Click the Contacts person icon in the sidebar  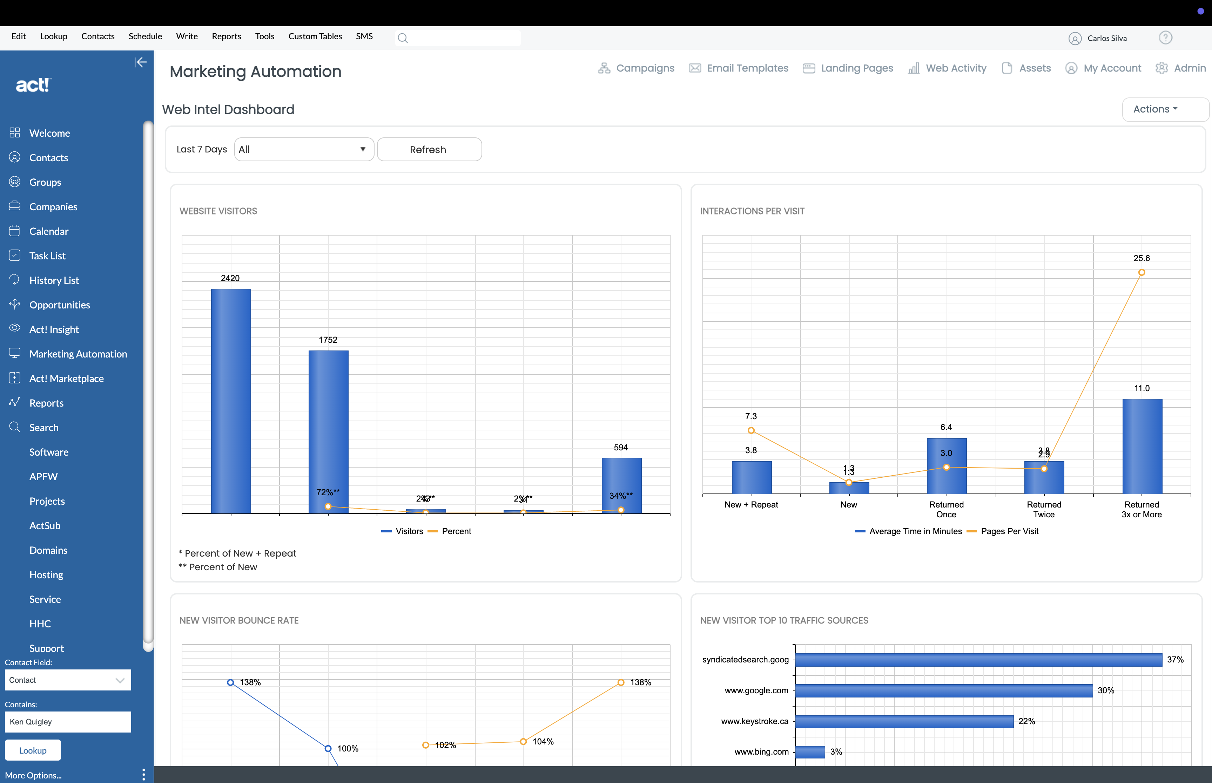(x=15, y=157)
